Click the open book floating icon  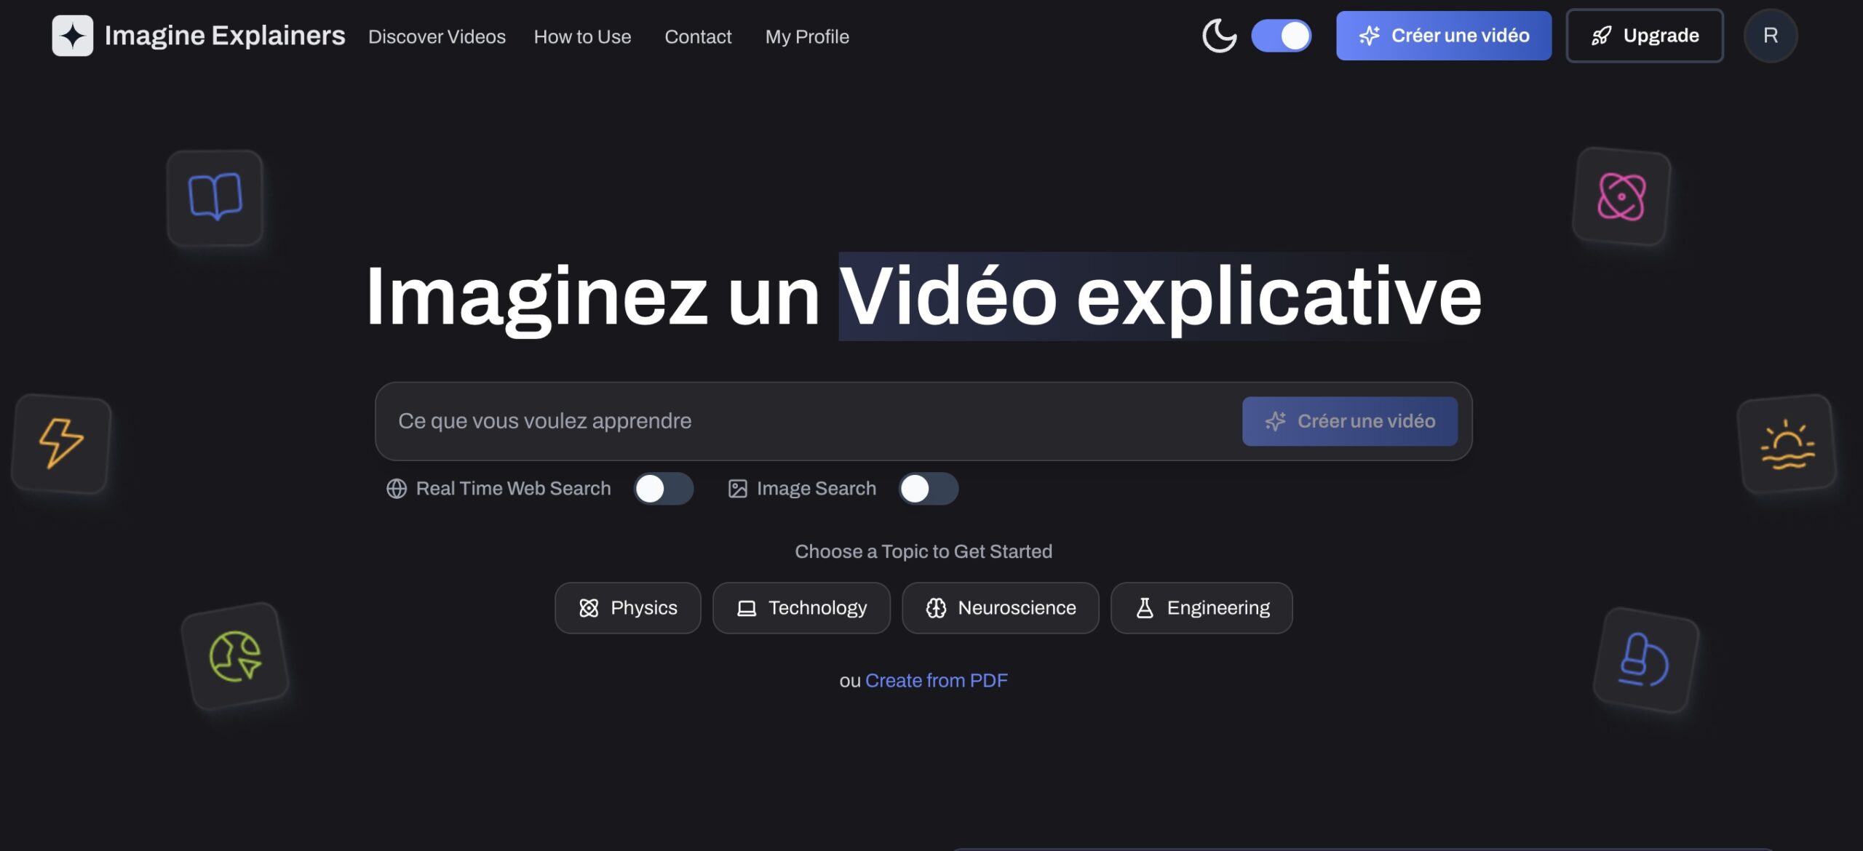pyautogui.click(x=215, y=197)
